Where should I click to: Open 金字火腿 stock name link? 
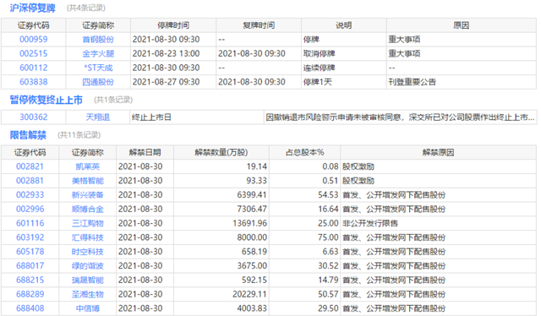[98, 53]
